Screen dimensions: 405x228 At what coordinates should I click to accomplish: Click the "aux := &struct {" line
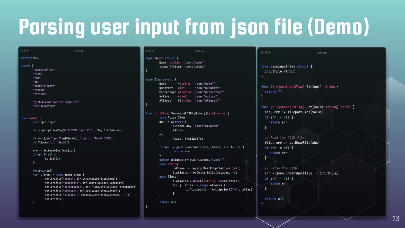(173, 122)
